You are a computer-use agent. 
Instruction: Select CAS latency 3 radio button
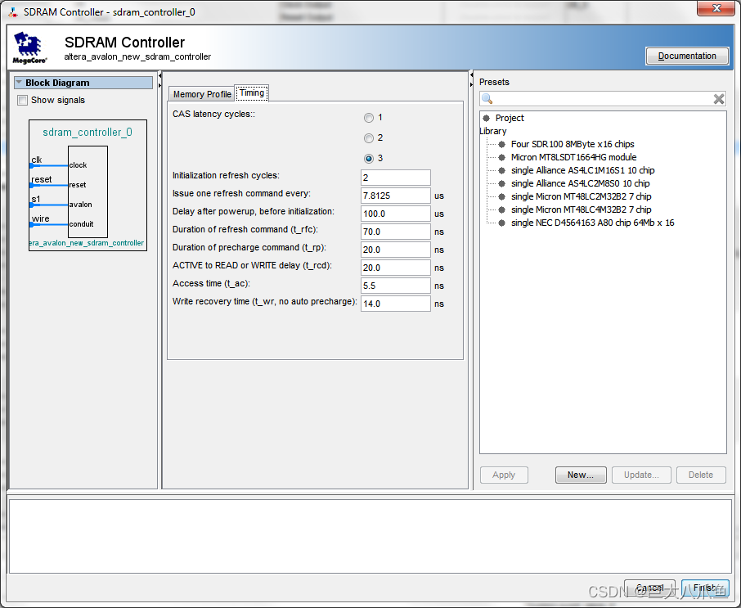point(369,159)
